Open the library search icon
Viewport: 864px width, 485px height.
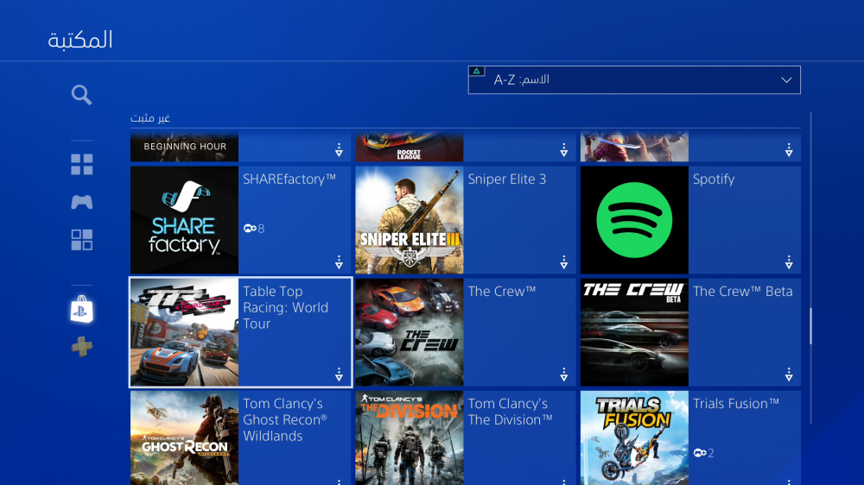pos(82,95)
